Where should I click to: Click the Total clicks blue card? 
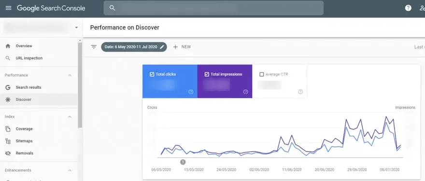coord(170,81)
